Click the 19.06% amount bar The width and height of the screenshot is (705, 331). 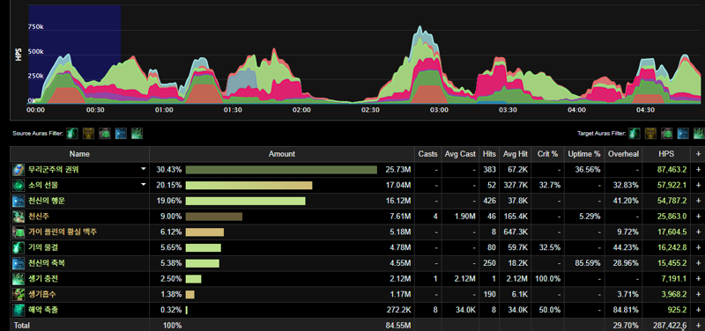point(246,201)
